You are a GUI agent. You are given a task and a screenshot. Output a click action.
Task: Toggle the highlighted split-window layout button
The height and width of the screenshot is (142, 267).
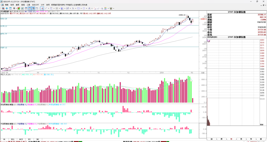click(33, 8)
